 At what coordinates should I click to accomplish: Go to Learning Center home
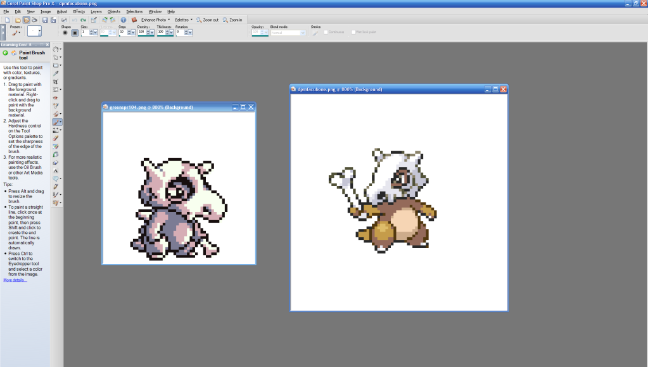pos(14,53)
